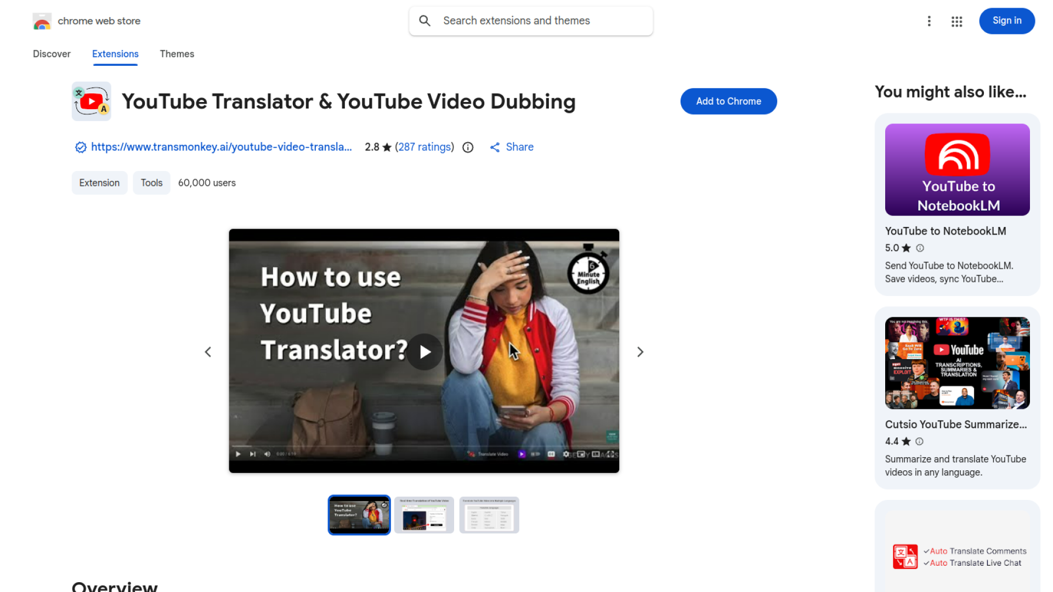Click the Sign in button
This screenshot has width=1053, height=592.
(x=1006, y=21)
